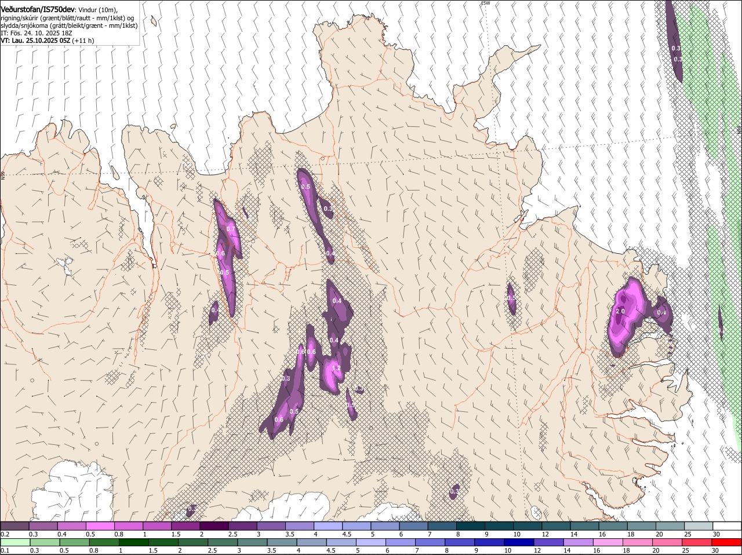Select the bright red rain swatch labeled 30
742x555 pixels.
coord(726,542)
